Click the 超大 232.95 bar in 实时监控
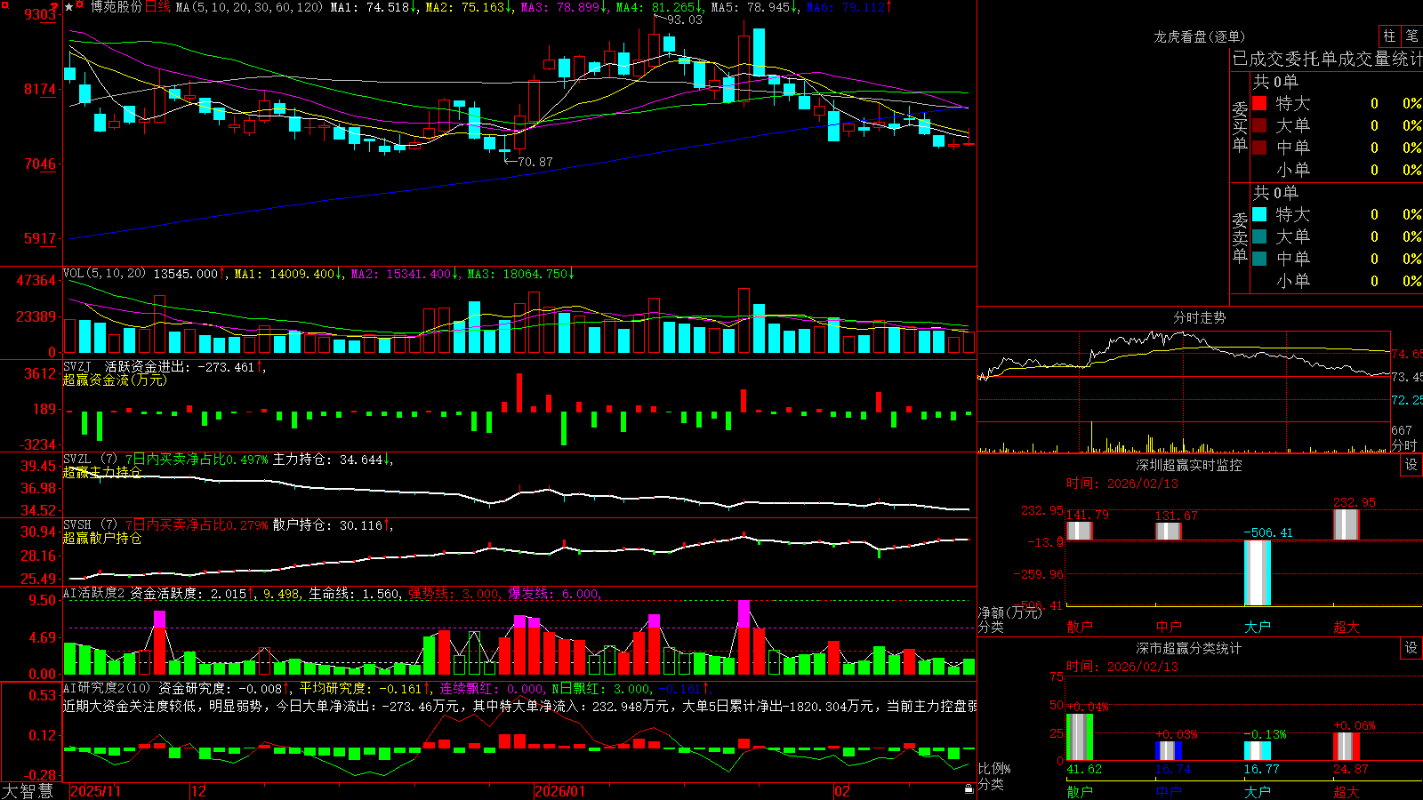The width and height of the screenshot is (1423, 800). tap(1347, 524)
